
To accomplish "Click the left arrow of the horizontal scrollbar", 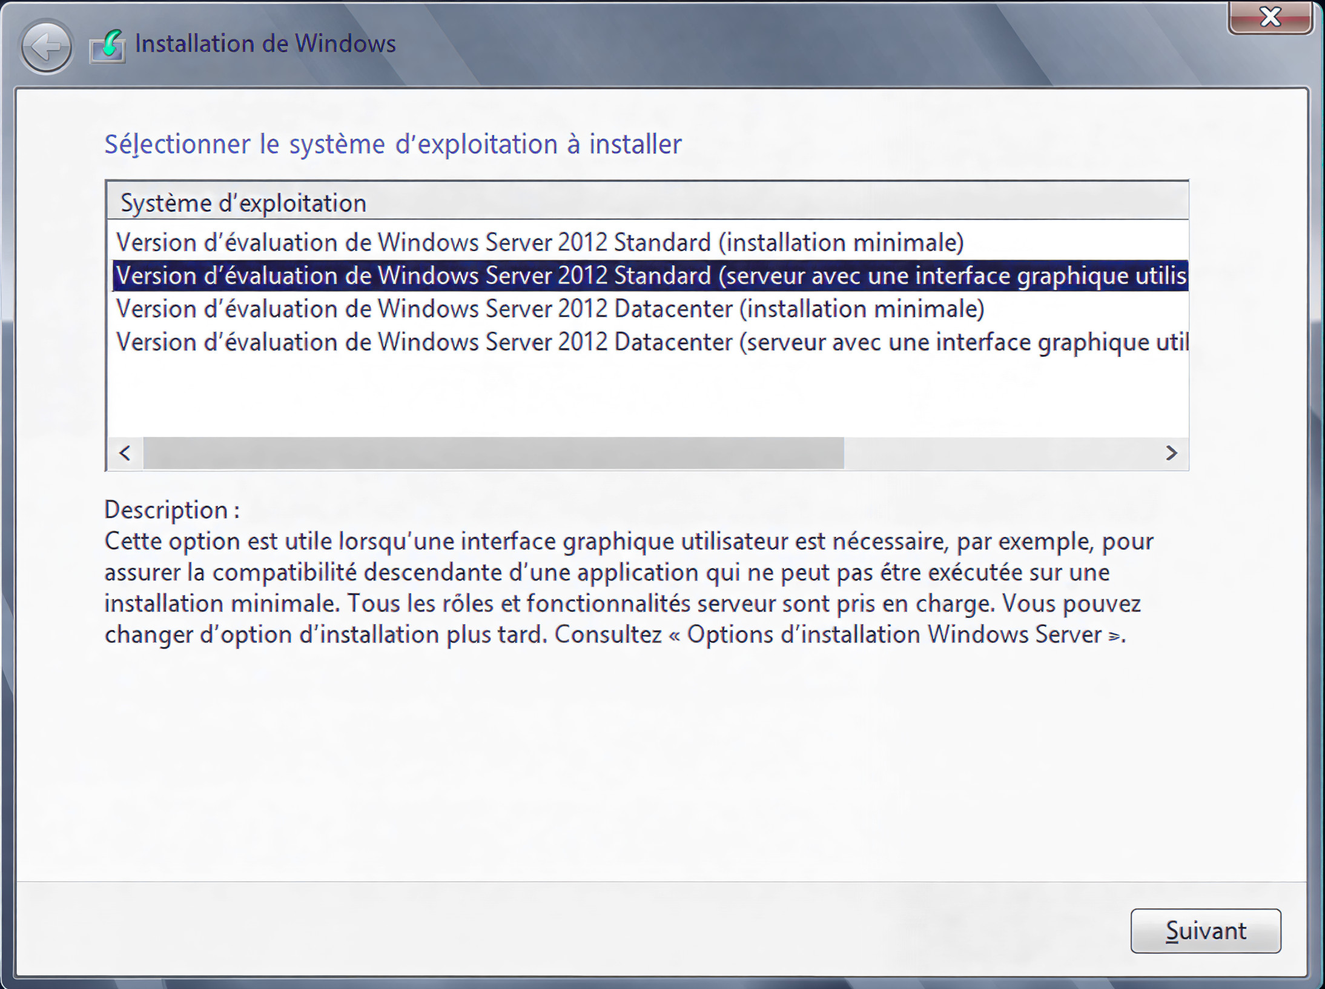I will click(x=124, y=451).
